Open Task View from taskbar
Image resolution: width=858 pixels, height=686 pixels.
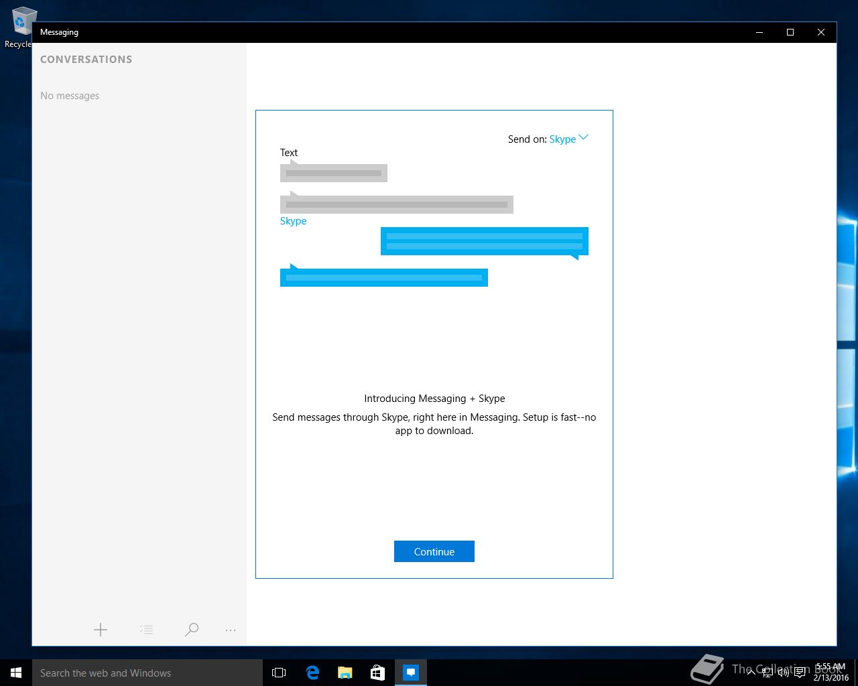click(x=279, y=673)
